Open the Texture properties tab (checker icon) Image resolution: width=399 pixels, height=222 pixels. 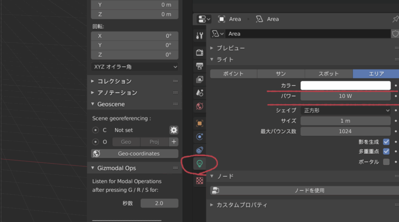199,180
